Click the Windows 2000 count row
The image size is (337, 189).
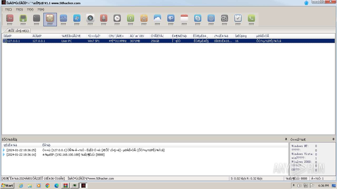[x=304, y=162]
